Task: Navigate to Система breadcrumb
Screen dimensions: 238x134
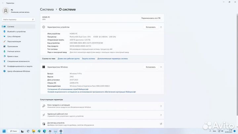Action: 47,9
